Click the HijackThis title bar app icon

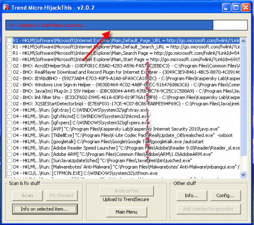click(x=6, y=8)
